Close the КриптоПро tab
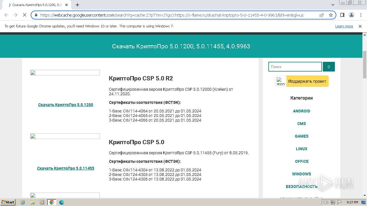The width and height of the screenshot is (367, 206). click(x=67, y=5)
